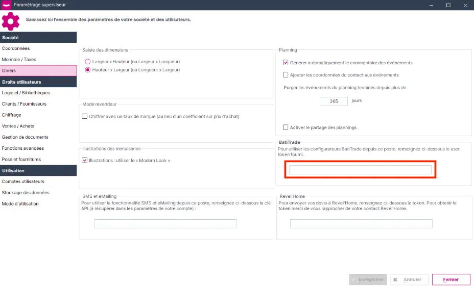Toggle automatic event comment generation checkbox

point(286,63)
